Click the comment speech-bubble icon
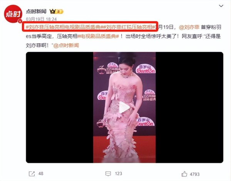 point(108,174)
